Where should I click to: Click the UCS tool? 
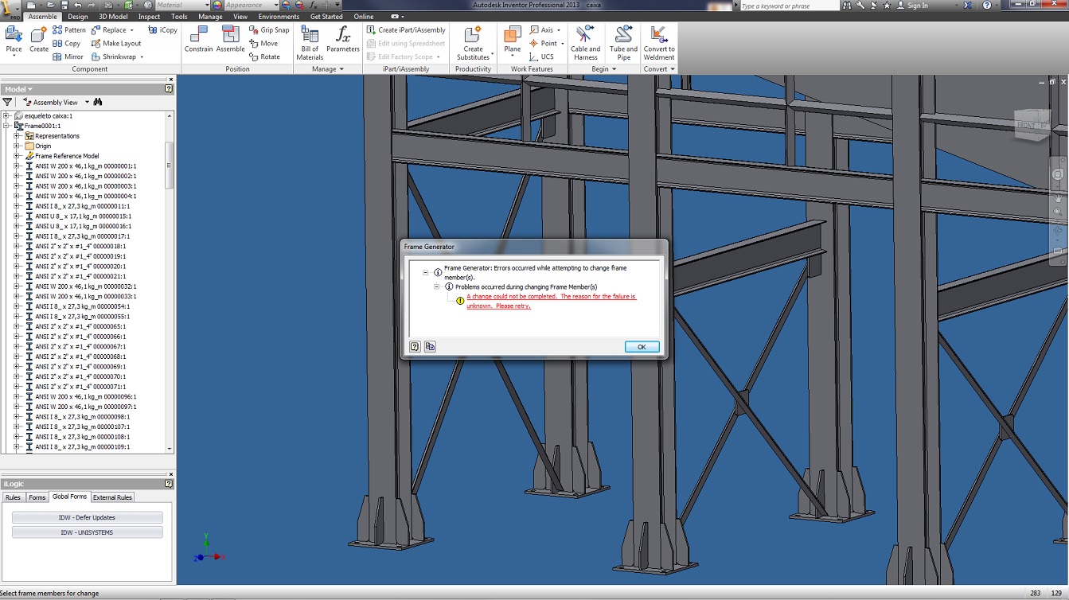tap(541, 56)
